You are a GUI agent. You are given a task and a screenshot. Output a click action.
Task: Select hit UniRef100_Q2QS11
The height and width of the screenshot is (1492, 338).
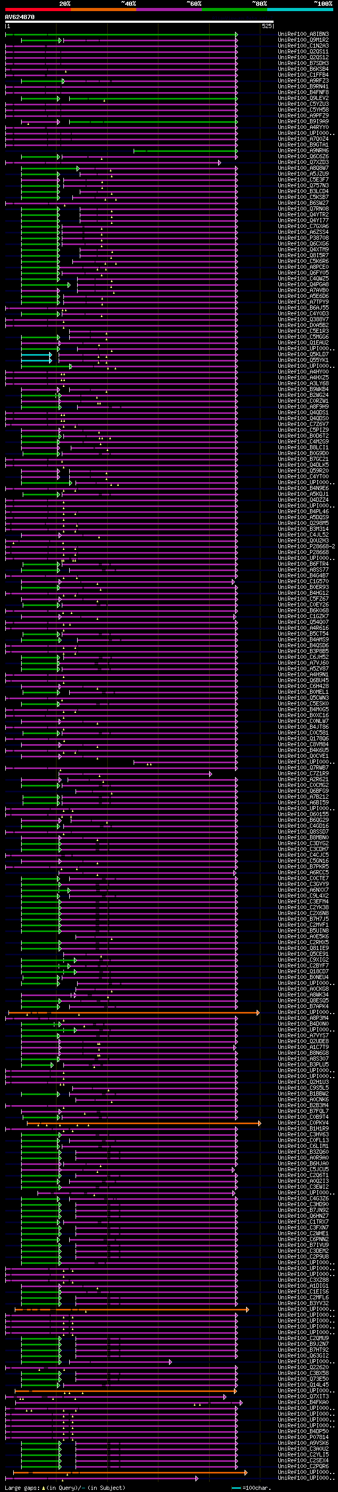[x=303, y=51]
